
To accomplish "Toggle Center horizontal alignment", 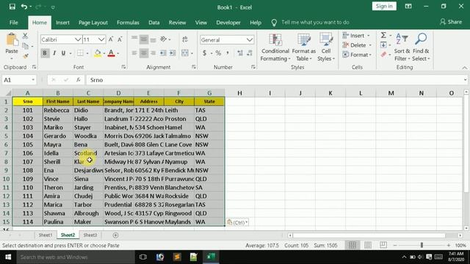I will click(144, 53).
